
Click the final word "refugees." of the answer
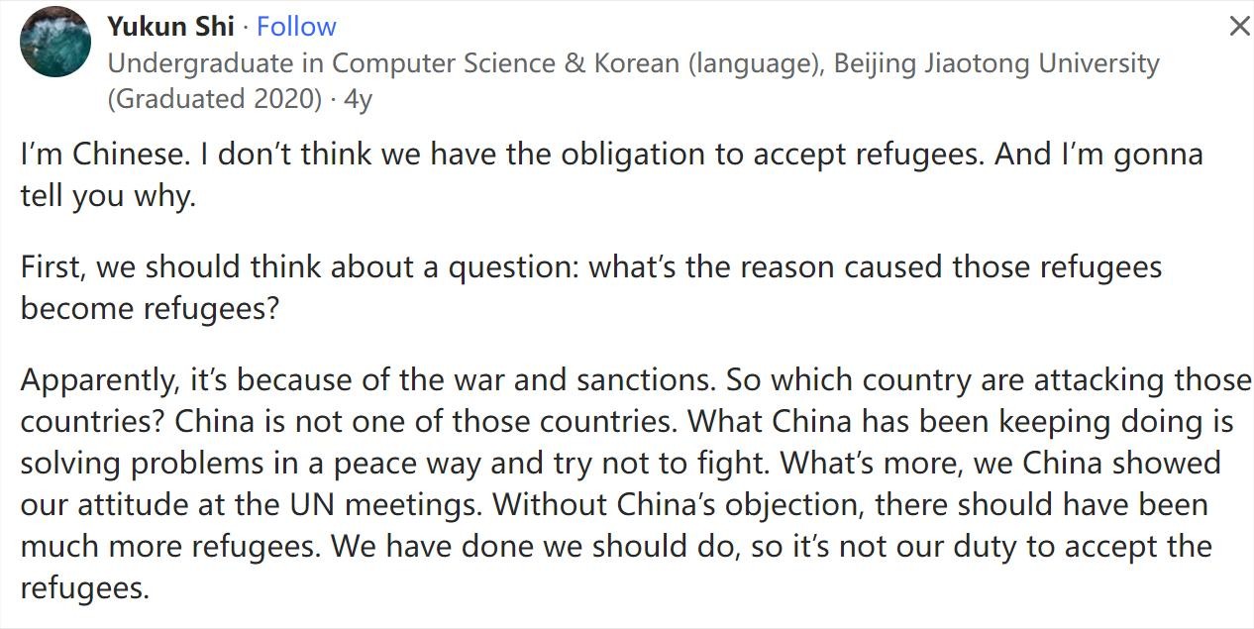[85, 587]
